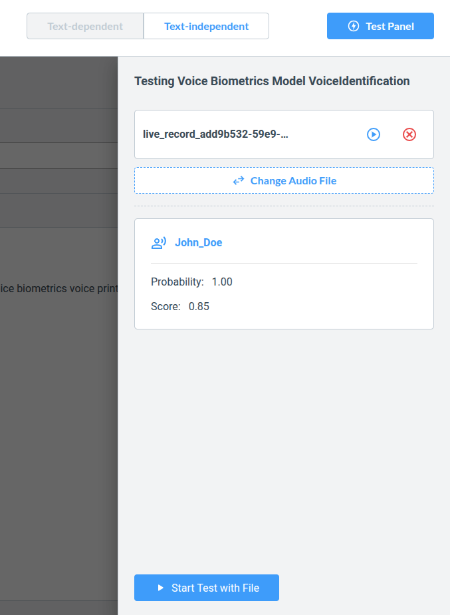Click the Probability value 1.00

point(222,282)
